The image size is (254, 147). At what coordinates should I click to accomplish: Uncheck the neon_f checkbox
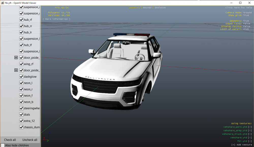point(21,96)
